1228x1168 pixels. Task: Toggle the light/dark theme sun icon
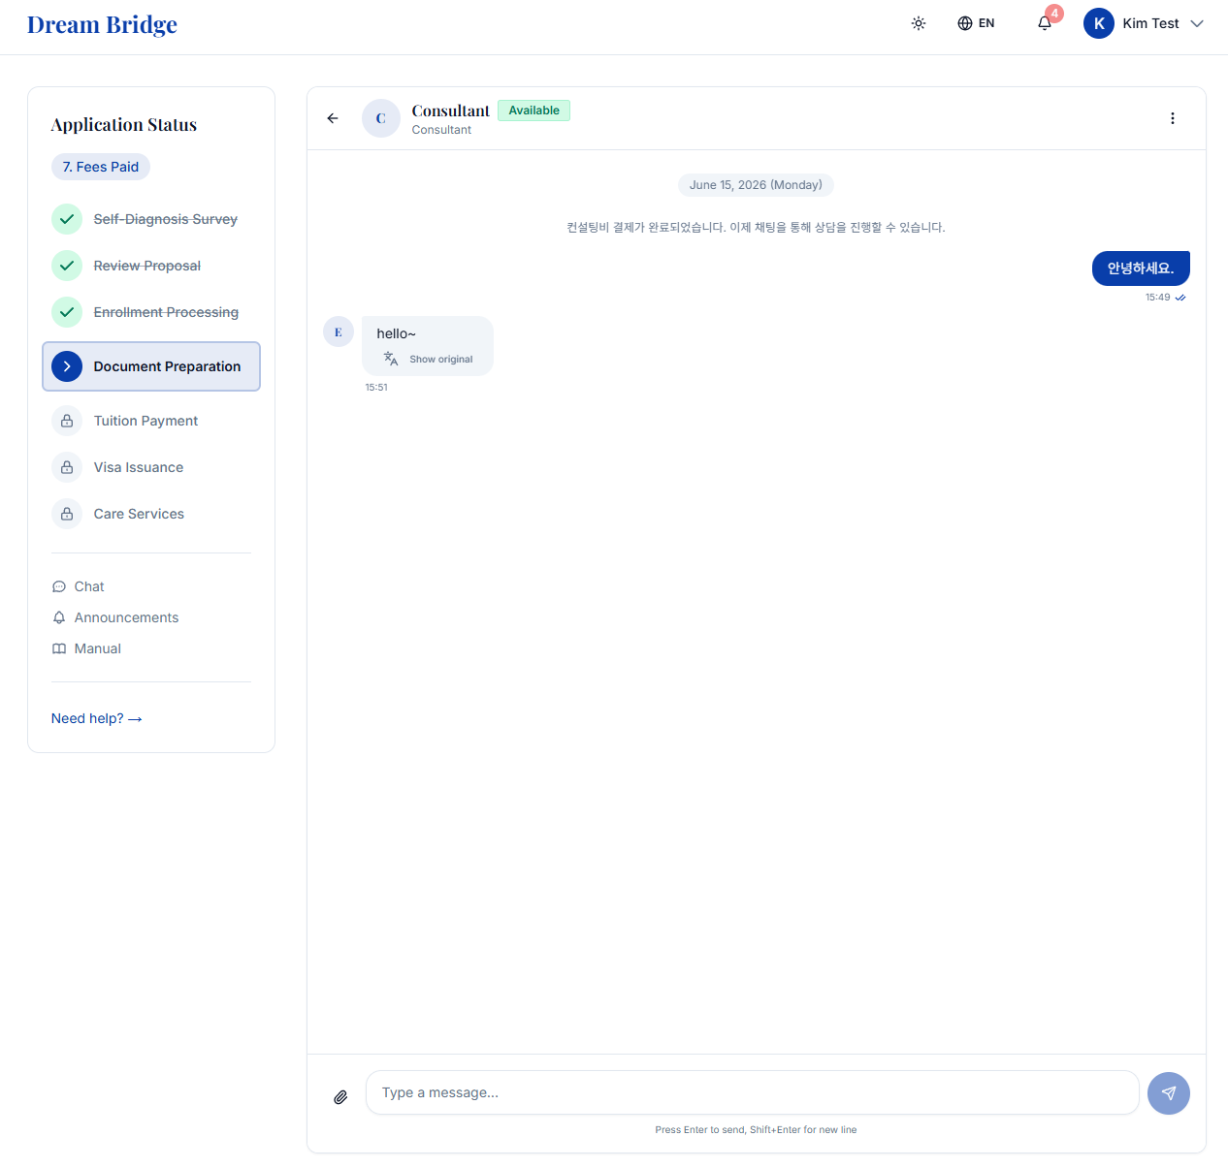919,23
